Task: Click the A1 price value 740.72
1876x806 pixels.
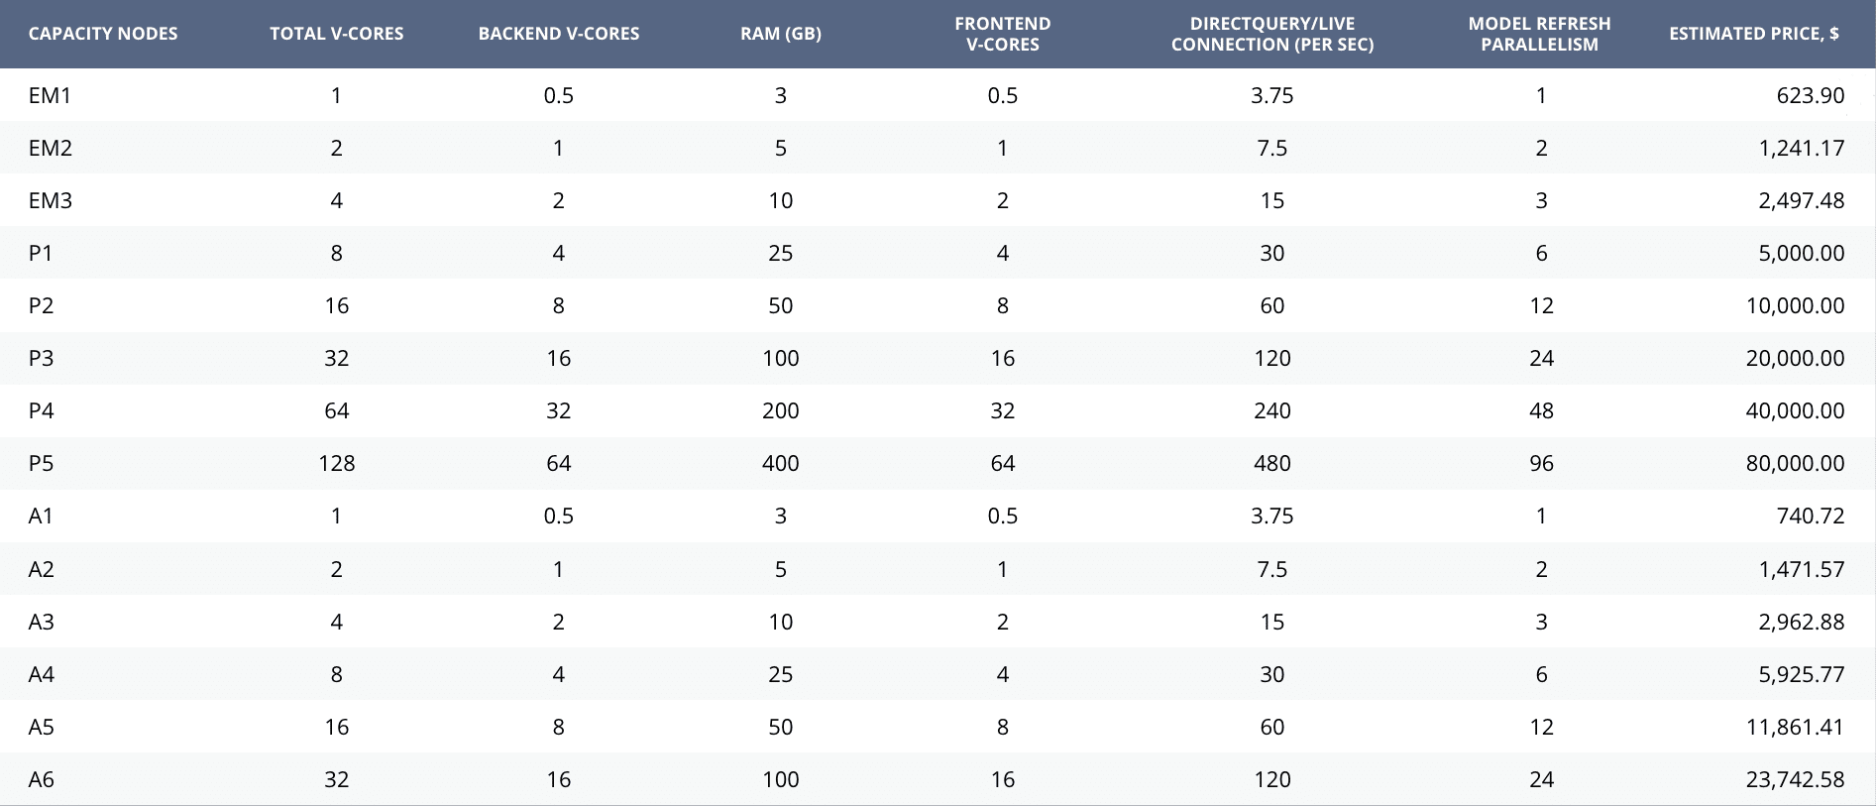Action: click(x=1811, y=516)
